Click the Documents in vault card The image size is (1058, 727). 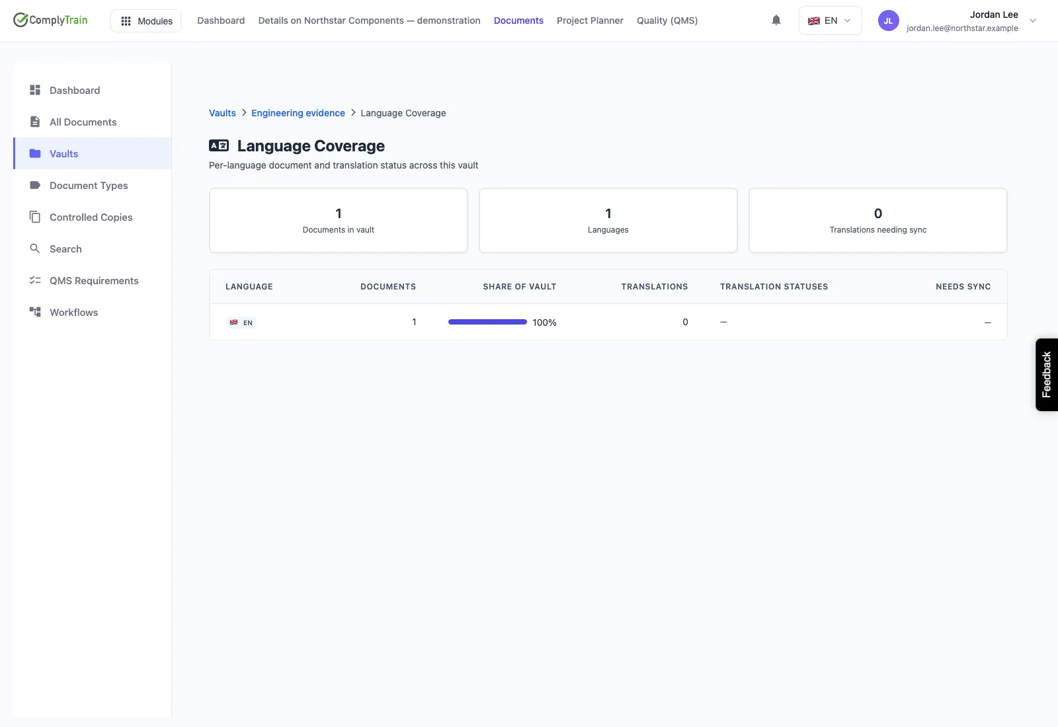[339, 221]
